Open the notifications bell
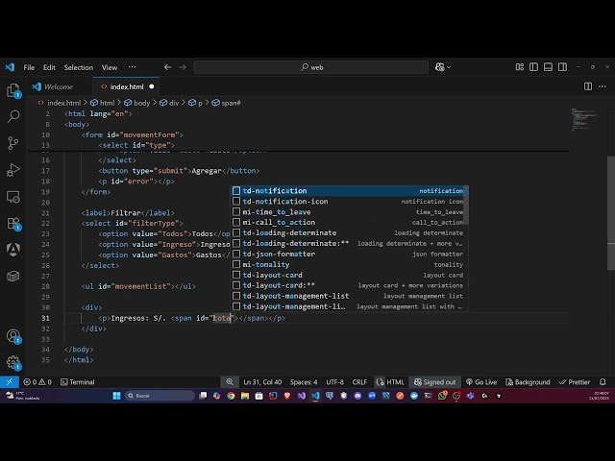 tap(603, 382)
